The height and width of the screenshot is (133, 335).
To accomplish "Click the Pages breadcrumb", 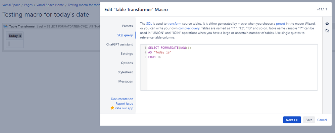I will click(x=28, y=5).
